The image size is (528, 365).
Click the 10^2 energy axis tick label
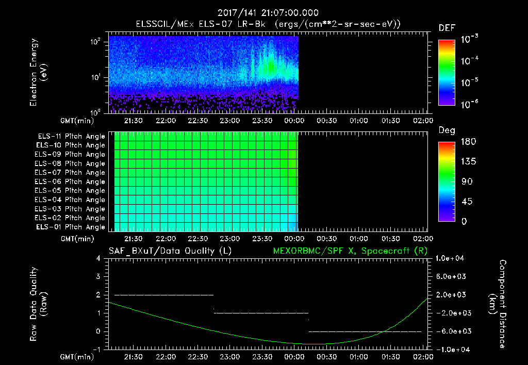pyautogui.click(x=95, y=42)
